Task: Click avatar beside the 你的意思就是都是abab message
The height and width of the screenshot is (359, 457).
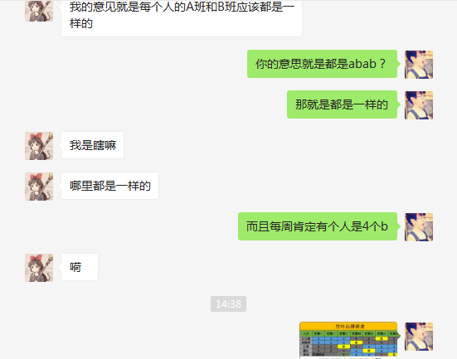Action: [419, 65]
